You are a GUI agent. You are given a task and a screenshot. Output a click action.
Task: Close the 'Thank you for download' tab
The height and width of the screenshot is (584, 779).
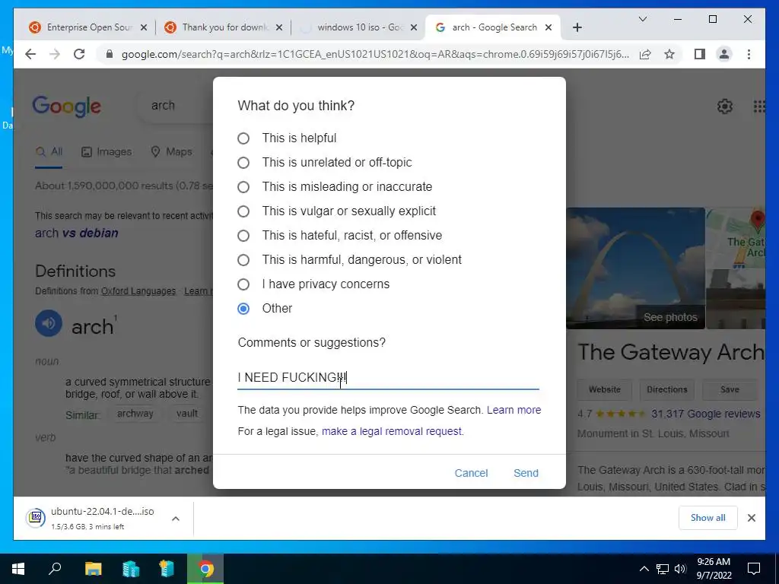[x=279, y=27]
